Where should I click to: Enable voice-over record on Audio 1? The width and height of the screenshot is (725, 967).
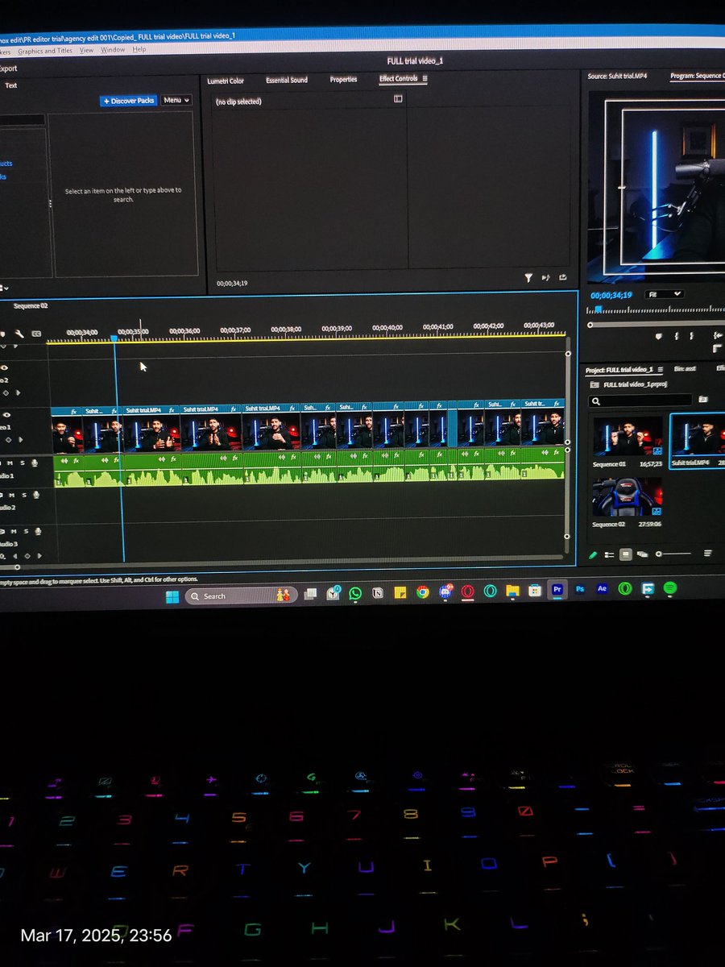pos(35,463)
